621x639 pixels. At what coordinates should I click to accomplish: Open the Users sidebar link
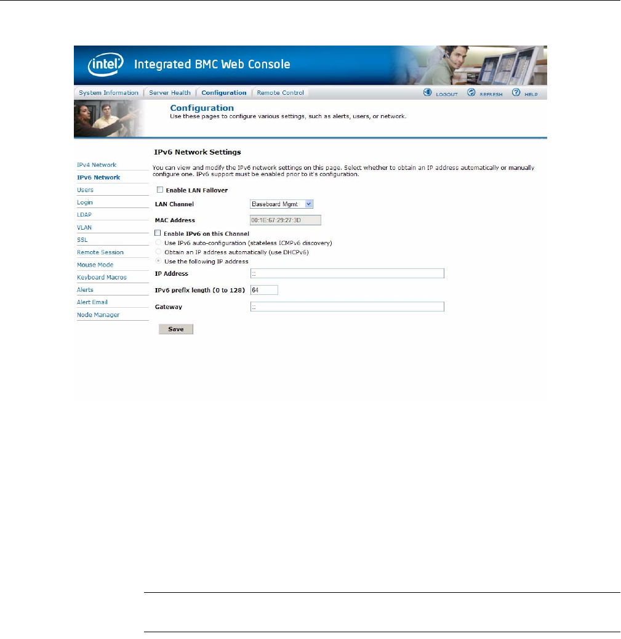coord(85,190)
